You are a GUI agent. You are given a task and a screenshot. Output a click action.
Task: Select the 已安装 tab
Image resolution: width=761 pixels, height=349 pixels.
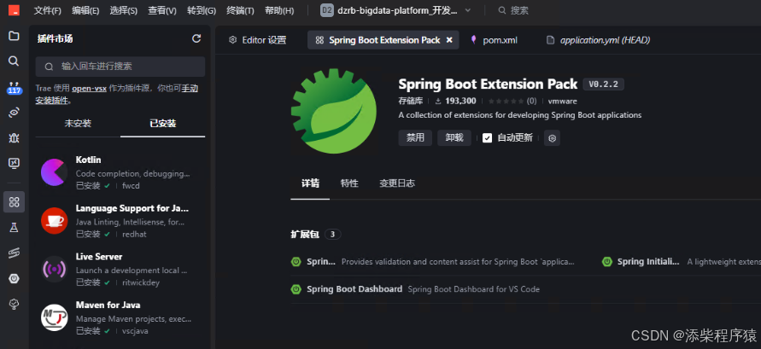pos(162,124)
